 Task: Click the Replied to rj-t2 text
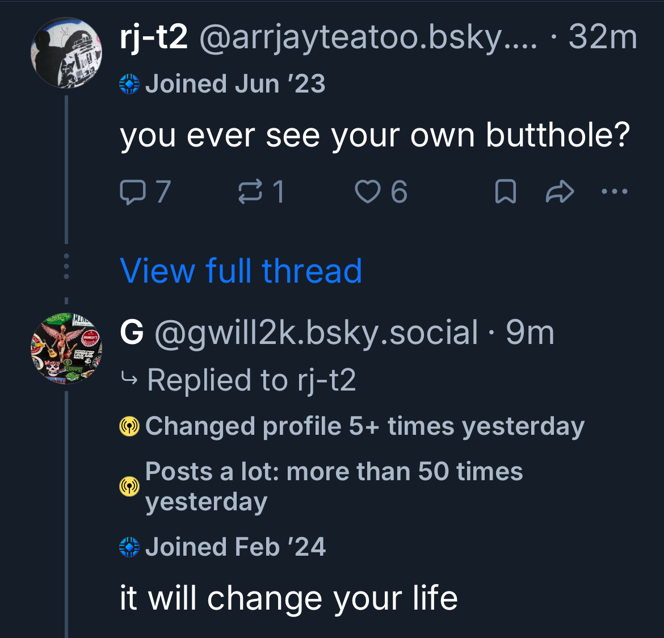(x=251, y=380)
